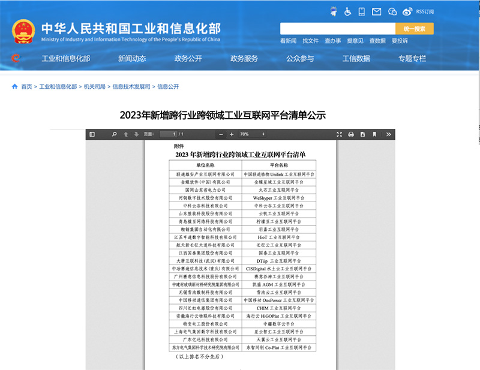Click the red swirl icon in nav bar
The width and height of the screenshot is (480, 370).
16,58
